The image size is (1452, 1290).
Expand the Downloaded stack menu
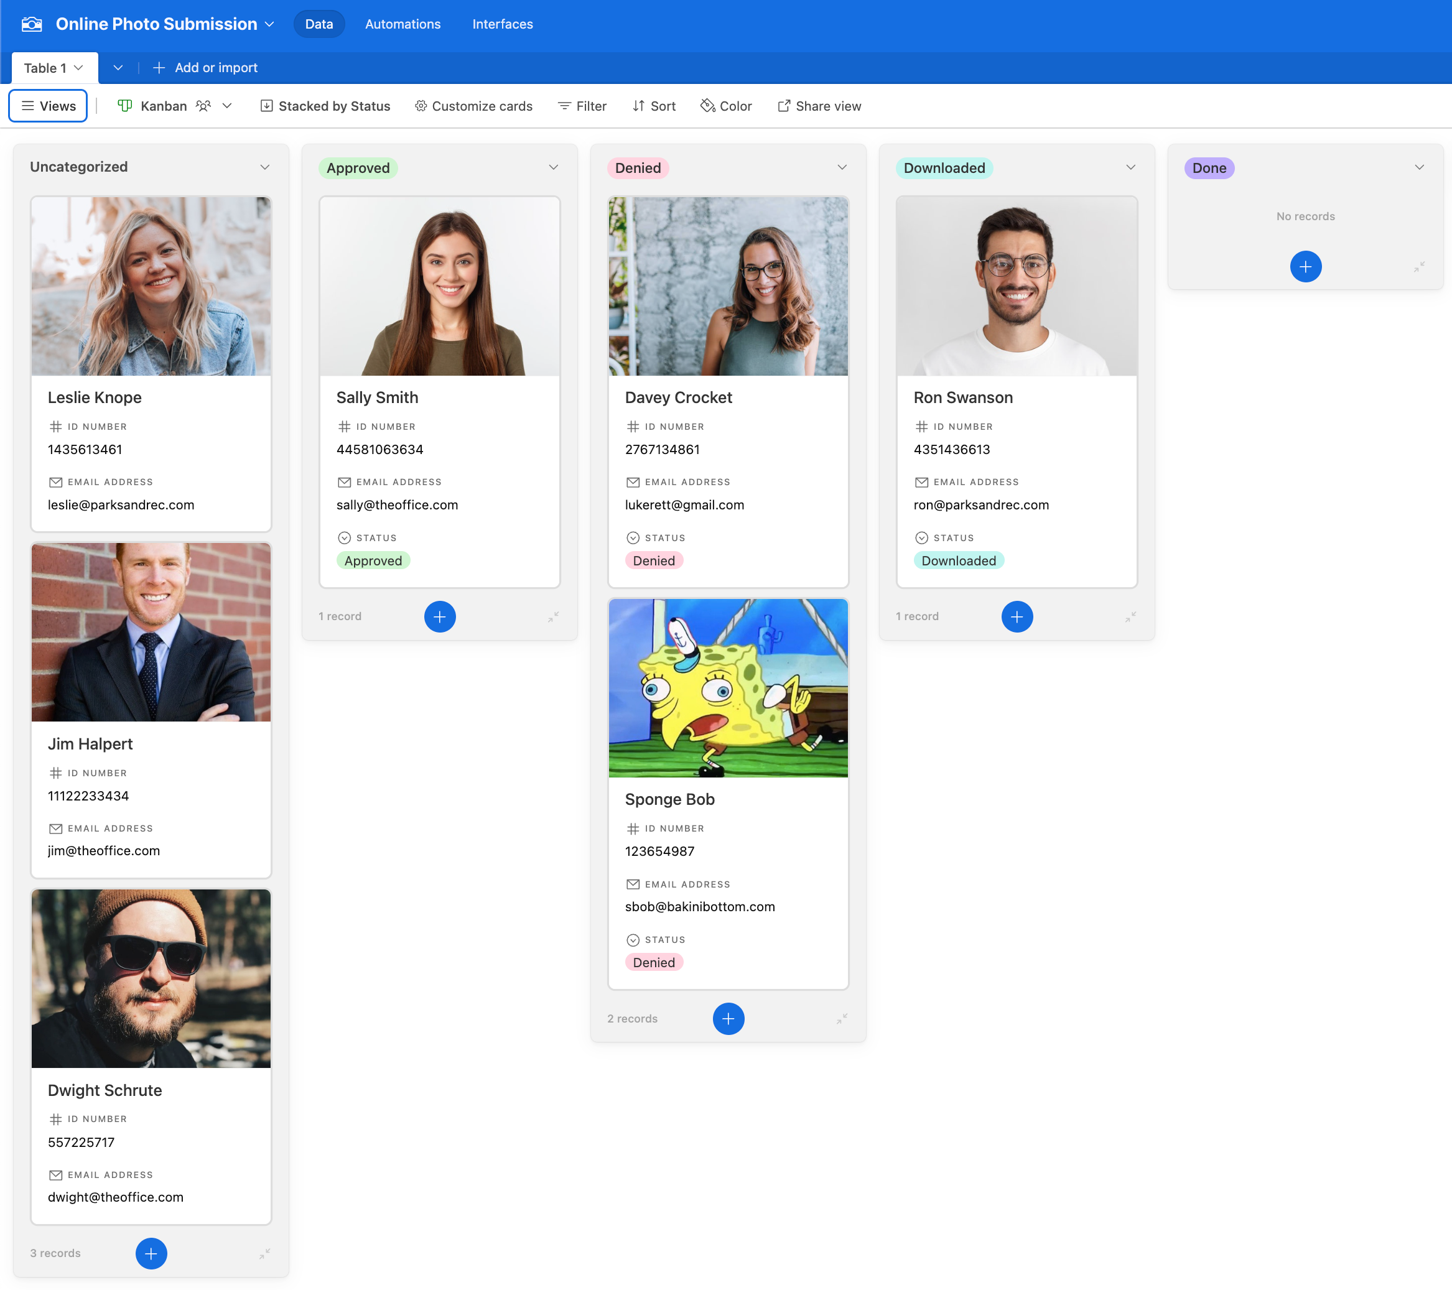(x=1131, y=167)
